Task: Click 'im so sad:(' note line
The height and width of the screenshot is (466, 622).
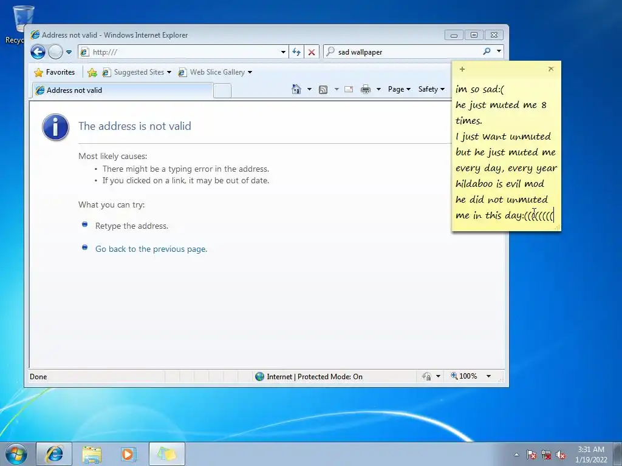Action: (x=480, y=89)
